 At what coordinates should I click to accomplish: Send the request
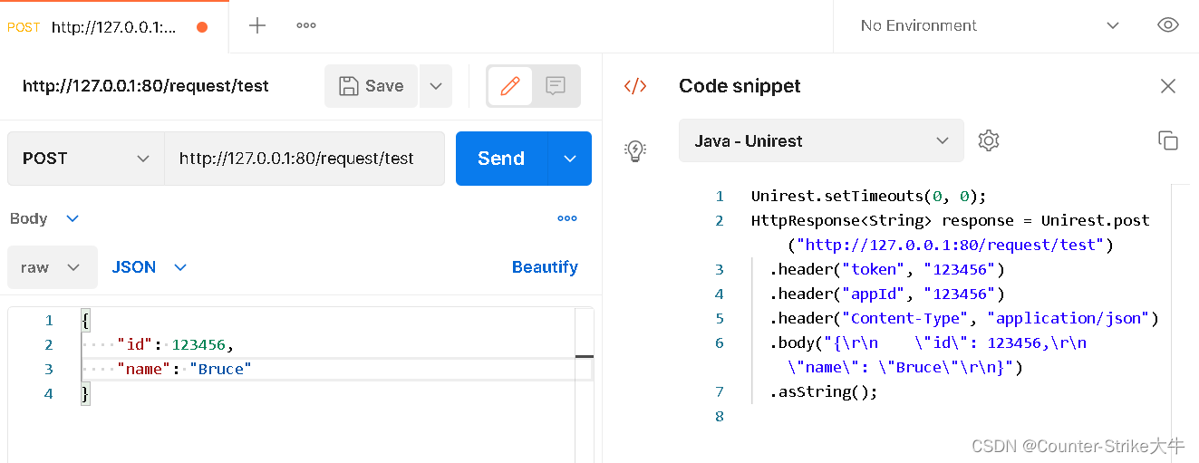[x=501, y=159]
